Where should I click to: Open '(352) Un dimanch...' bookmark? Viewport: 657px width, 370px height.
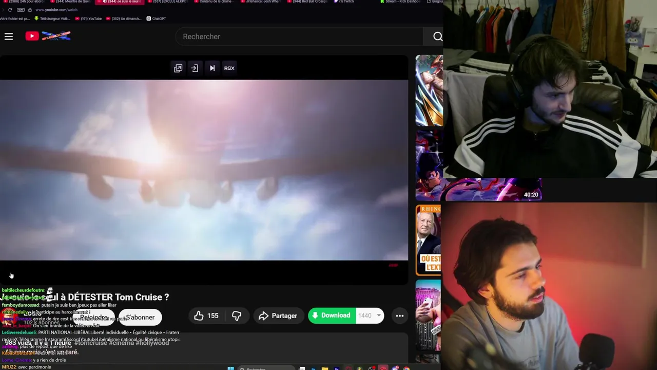coord(123,18)
